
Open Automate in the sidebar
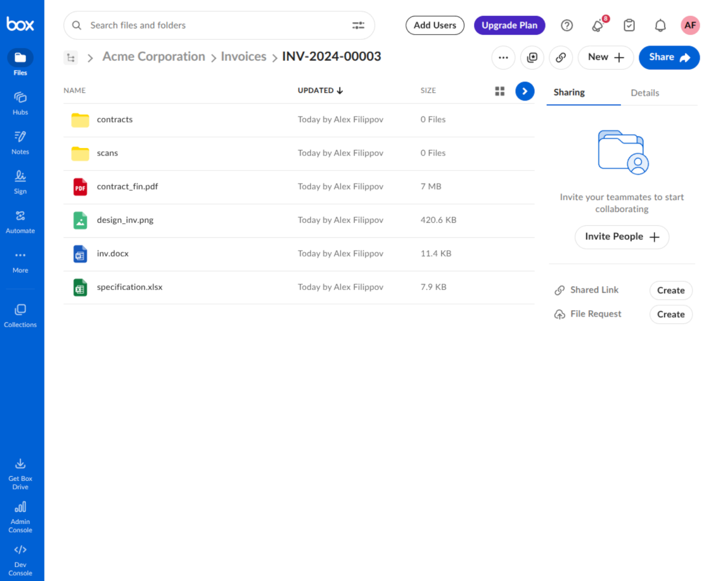(20, 222)
